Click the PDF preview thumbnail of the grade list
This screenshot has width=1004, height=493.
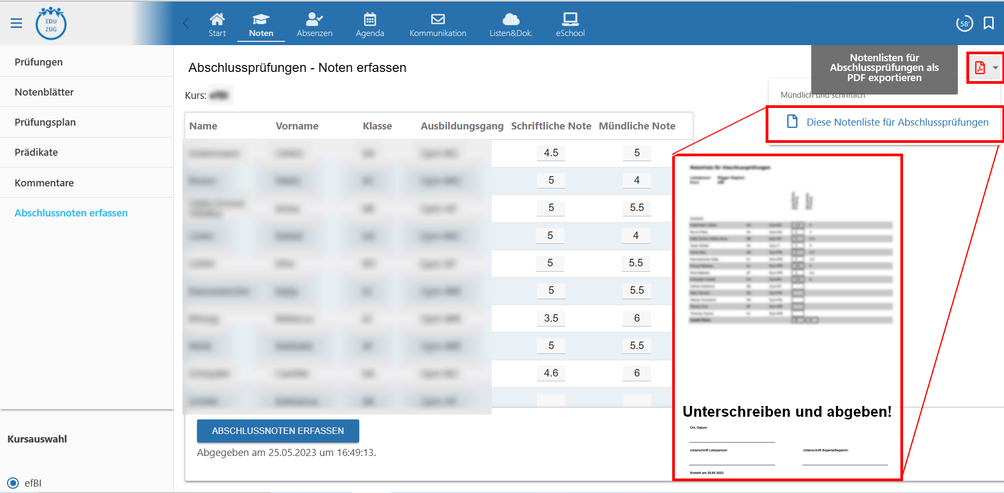(x=787, y=317)
